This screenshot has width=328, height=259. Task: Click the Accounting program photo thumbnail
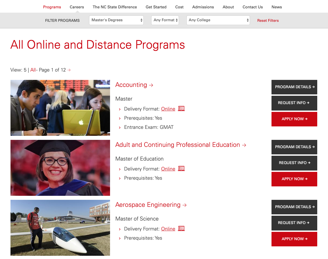pos(60,108)
